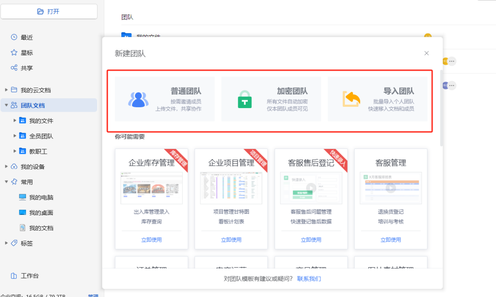Expand the 我的设备 tree node
Viewport: 496px width, 297px height.
6,167
